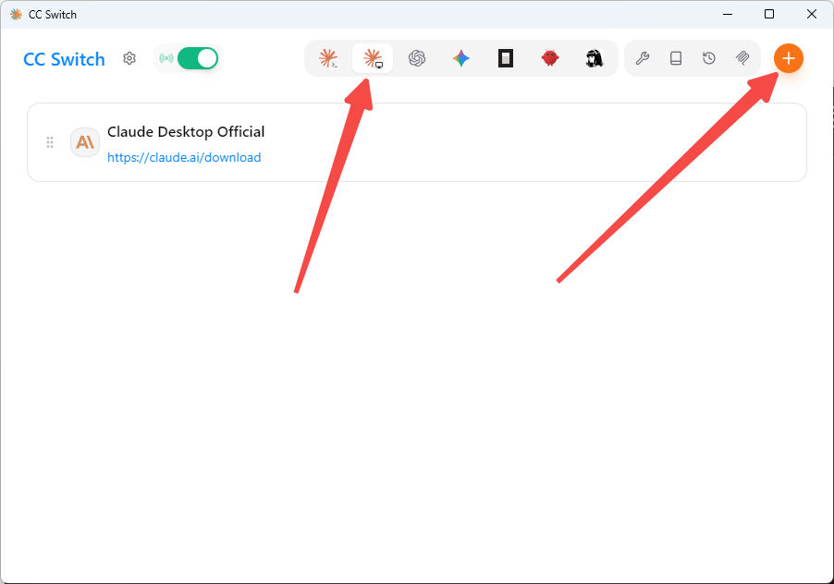Open the book icon panel
Image resolution: width=834 pixels, height=584 pixels.
pyautogui.click(x=676, y=58)
